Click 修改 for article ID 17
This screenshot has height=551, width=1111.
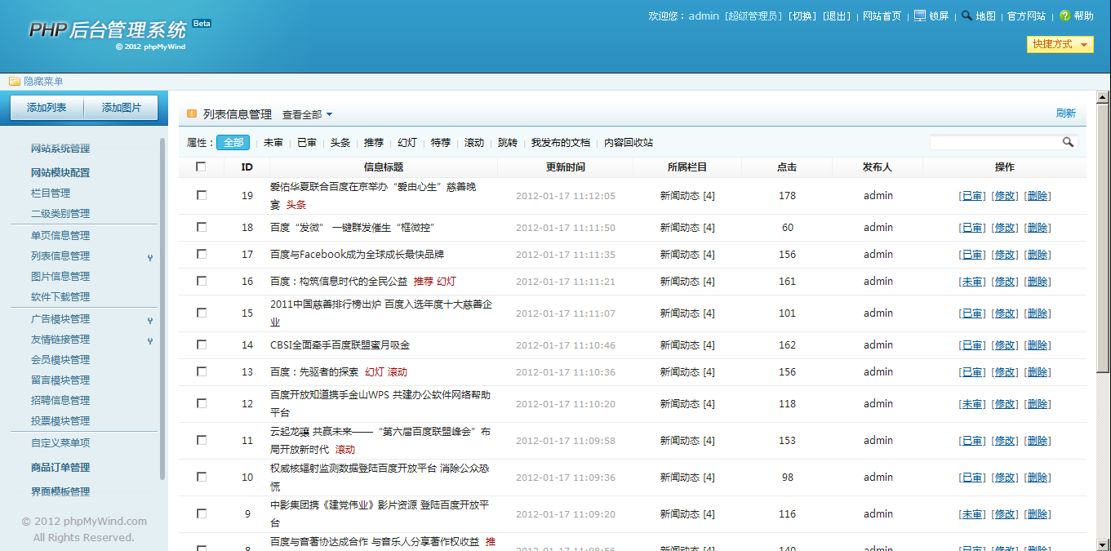coord(1005,254)
